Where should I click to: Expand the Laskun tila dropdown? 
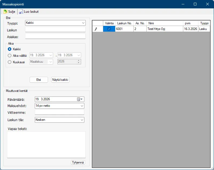tap(82, 120)
